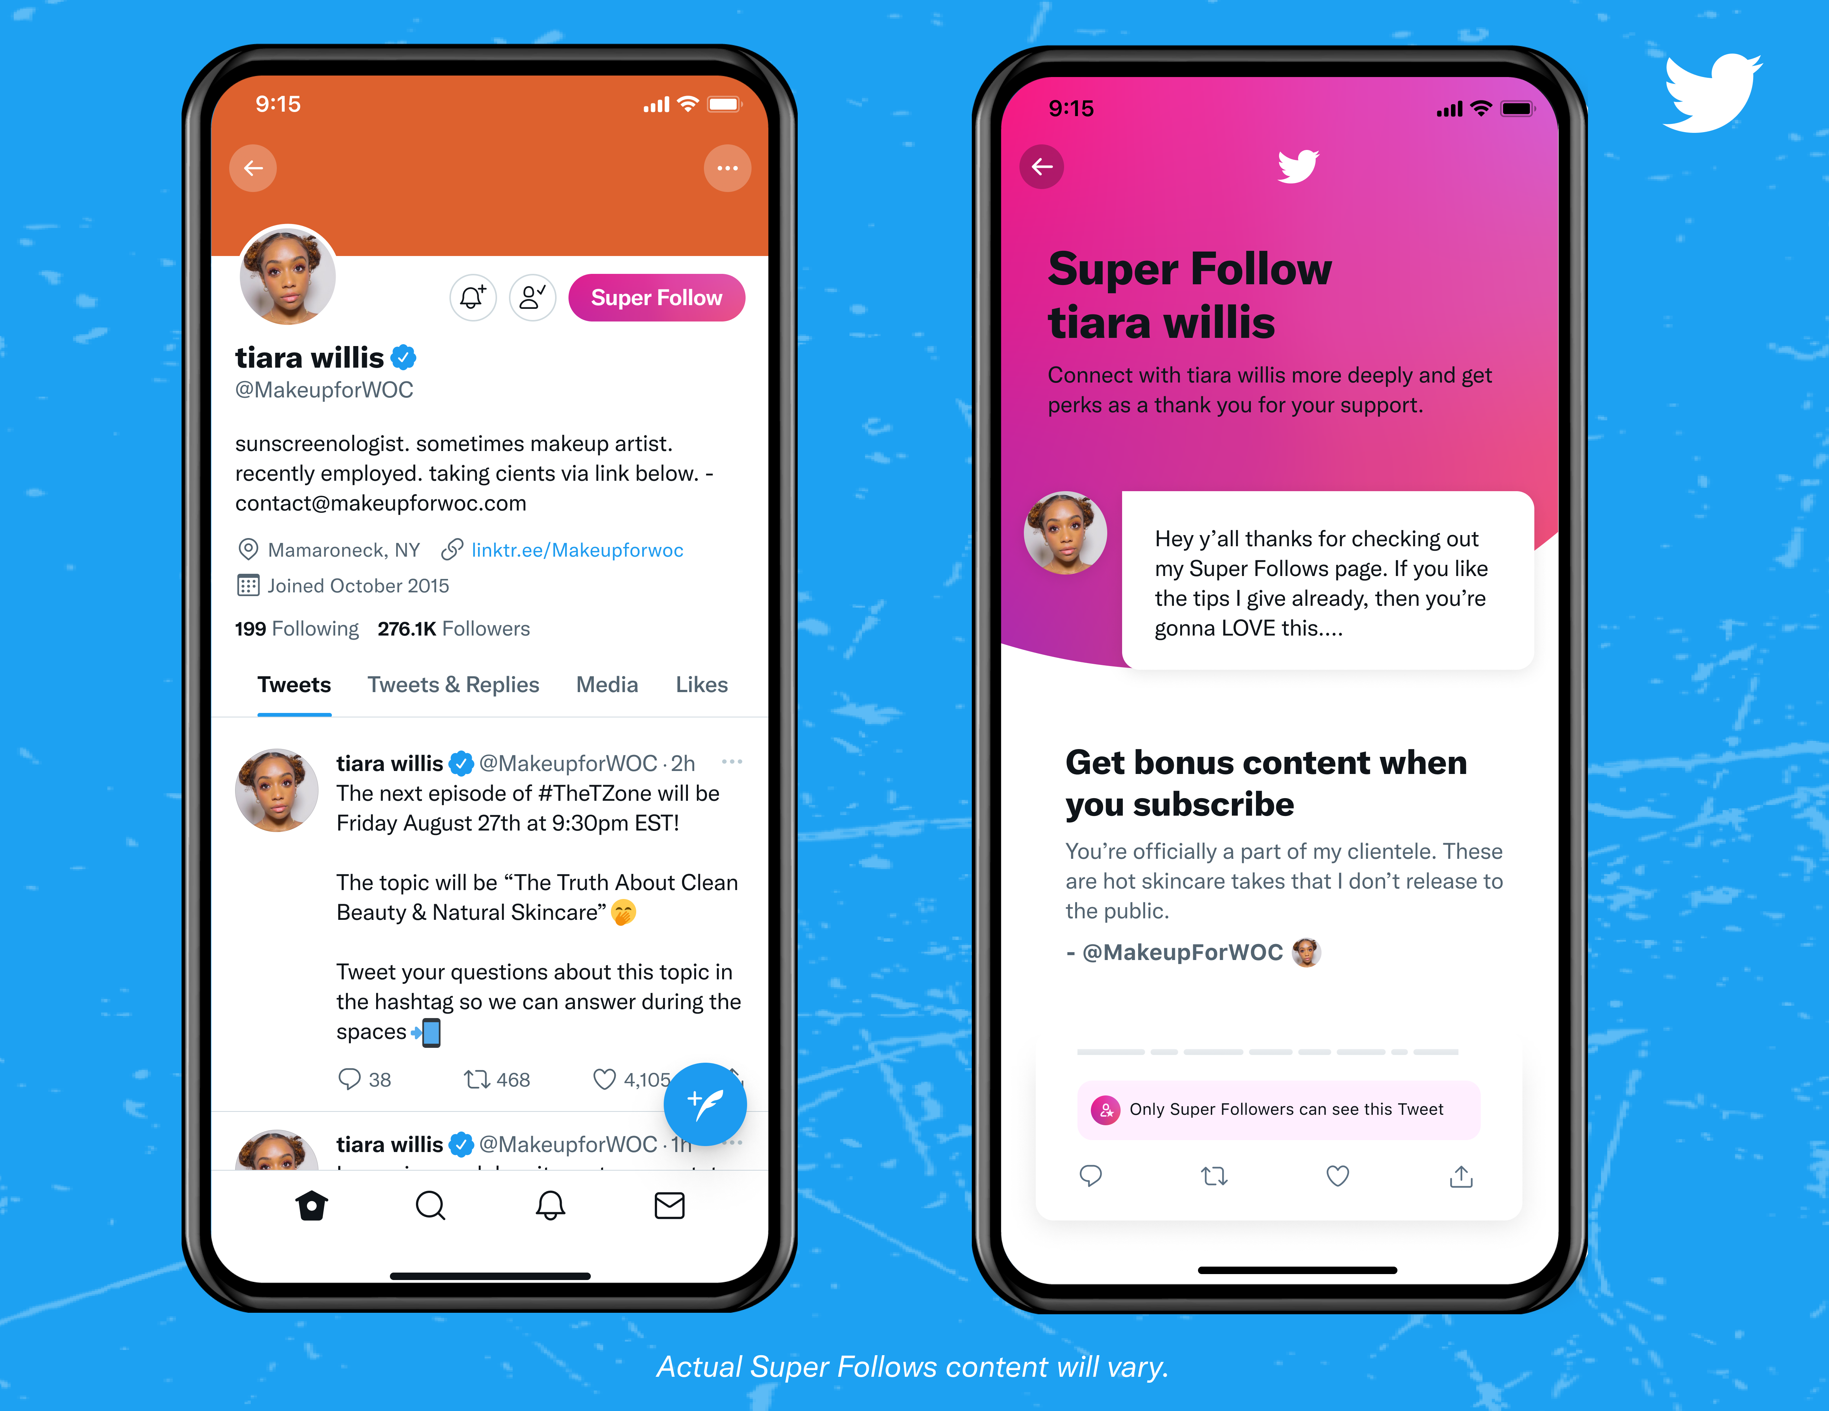Select the Tweets and Replies tab

coord(452,685)
